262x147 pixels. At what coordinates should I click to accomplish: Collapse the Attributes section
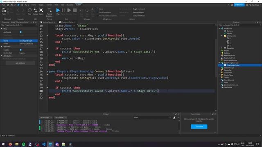(2, 56)
